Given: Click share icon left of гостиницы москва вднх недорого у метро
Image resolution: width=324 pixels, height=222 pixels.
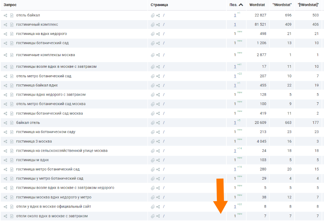Looking at the screenshot, I should [x=5, y=197].
